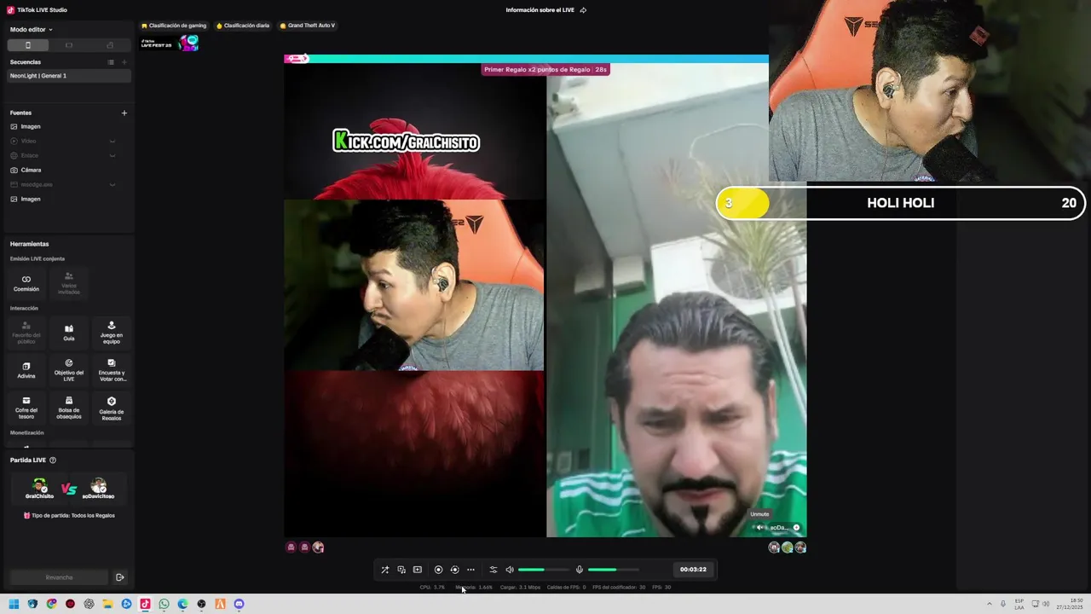The image size is (1091, 614).
Task: Start recording with the record button
Action: click(x=438, y=570)
